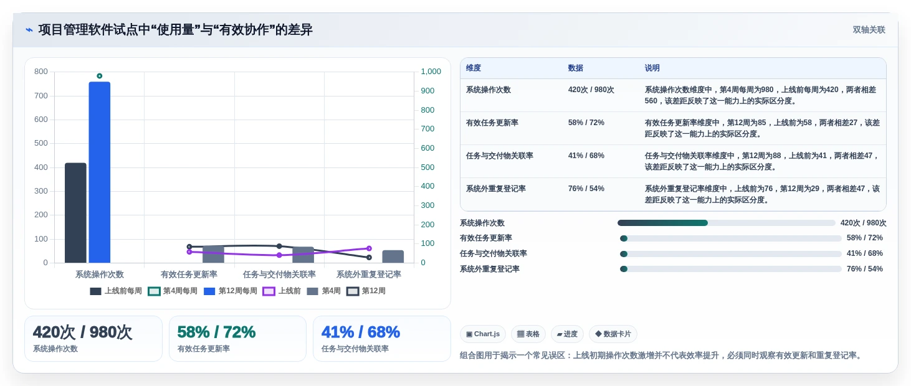The height and width of the screenshot is (386, 911).
Task: Click the 任务与交付物关联率 x-axis label
Action: click(x=279, y=274)
